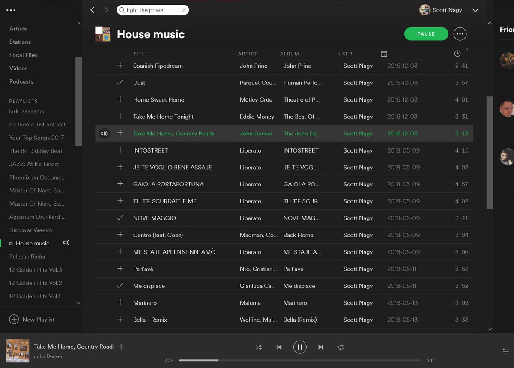The height and width of the screenshot is (368, 514).
Task: Save Take Me Home Tonight with plus
Action: [120, 117]
